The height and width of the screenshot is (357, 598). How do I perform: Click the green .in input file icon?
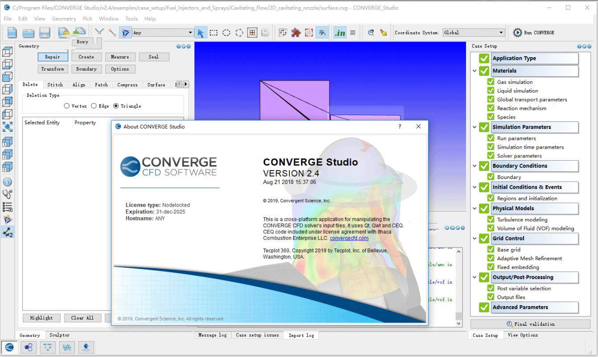pyautogui.click(x=340, y=33)
